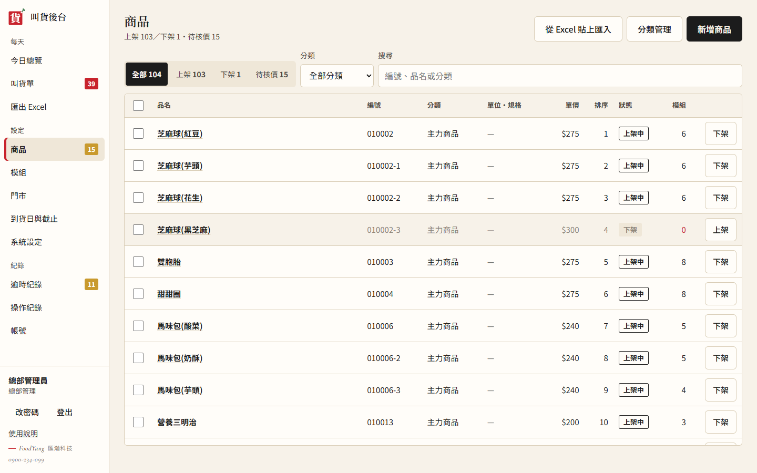Select the 商品 sidebar item
Screen dimensions: 757x473
pos(54,149)
